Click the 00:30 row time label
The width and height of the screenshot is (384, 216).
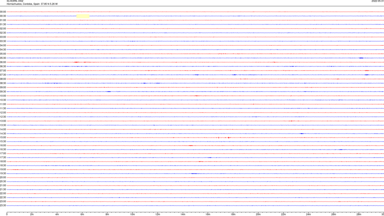[3, 16]
